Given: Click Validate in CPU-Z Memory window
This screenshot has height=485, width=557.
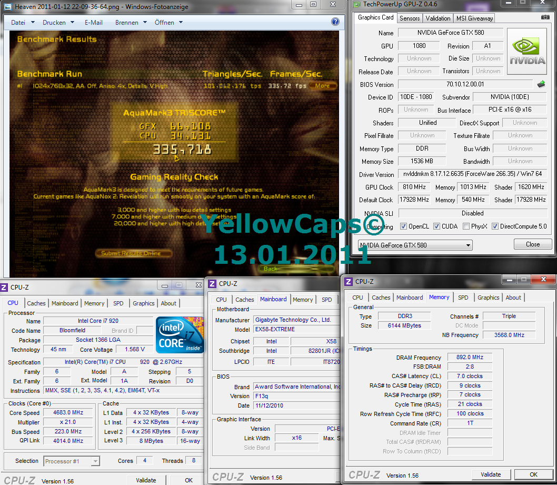Looking at the screenshot, I should coord(491,474).
